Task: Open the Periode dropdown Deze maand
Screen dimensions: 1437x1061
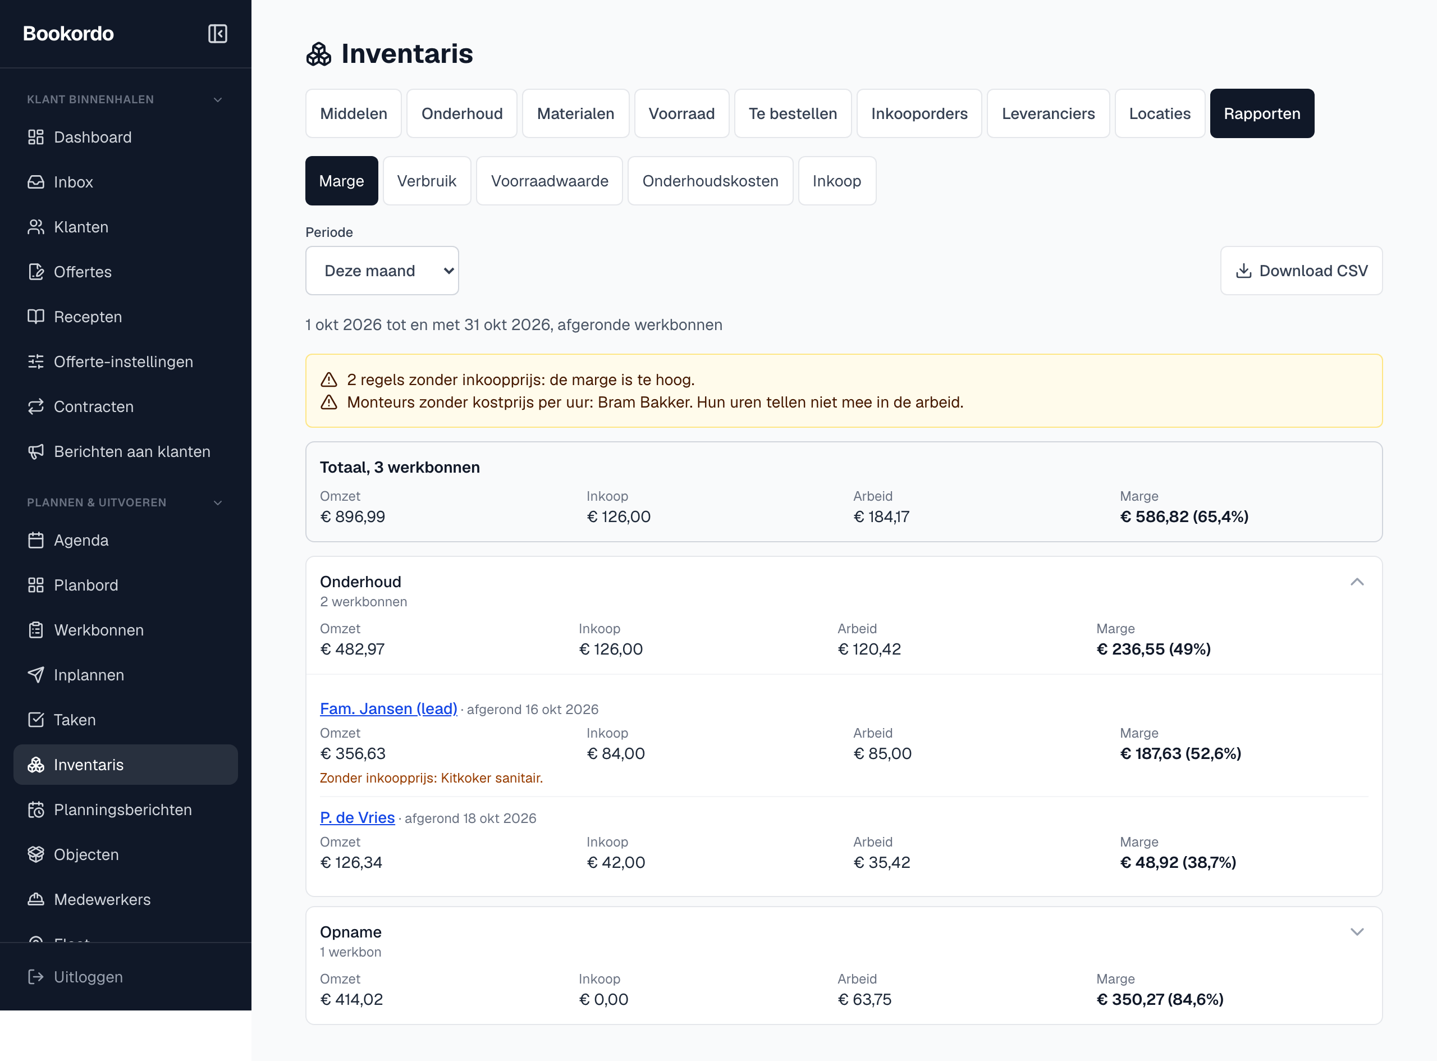Action: point(382,271)
